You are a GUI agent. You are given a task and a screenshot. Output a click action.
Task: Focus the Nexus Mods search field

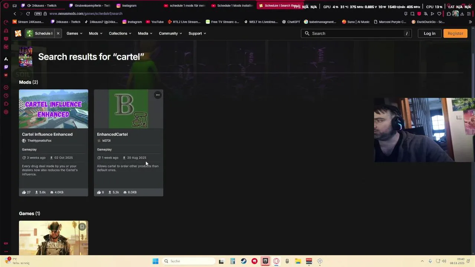pos(357,33)
